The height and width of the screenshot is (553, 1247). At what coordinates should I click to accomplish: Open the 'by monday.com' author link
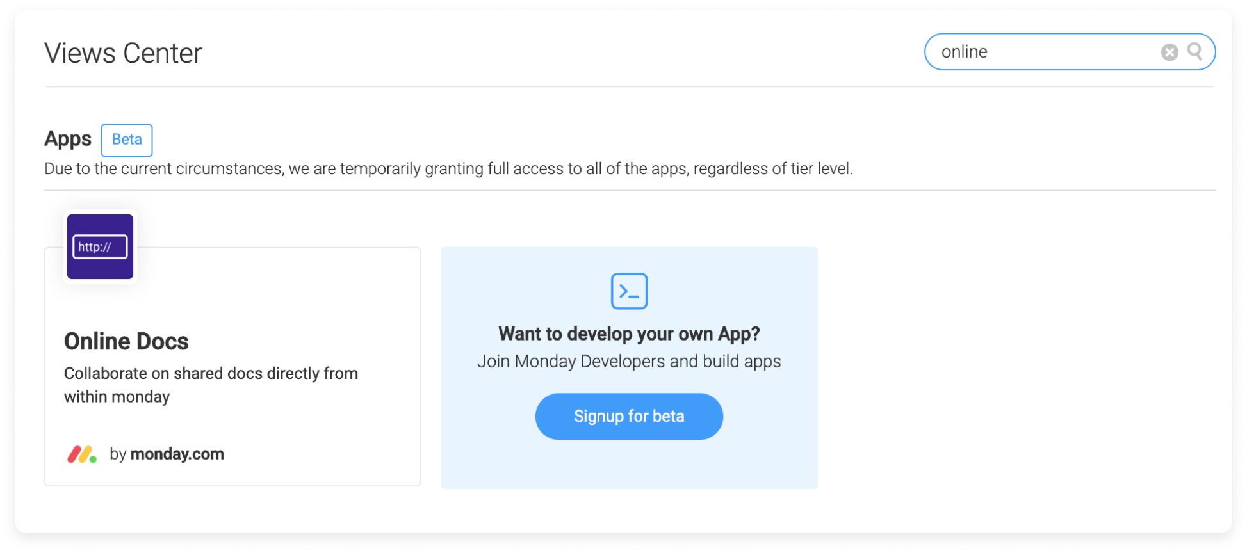[x=167, y=454]
